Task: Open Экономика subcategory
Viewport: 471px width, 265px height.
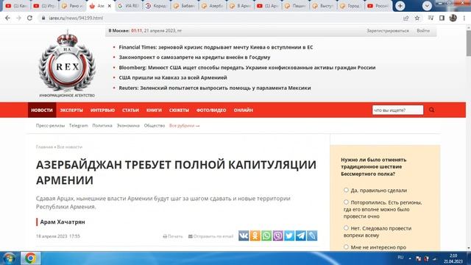Action: pyautogui.click(x=128, y=126)
